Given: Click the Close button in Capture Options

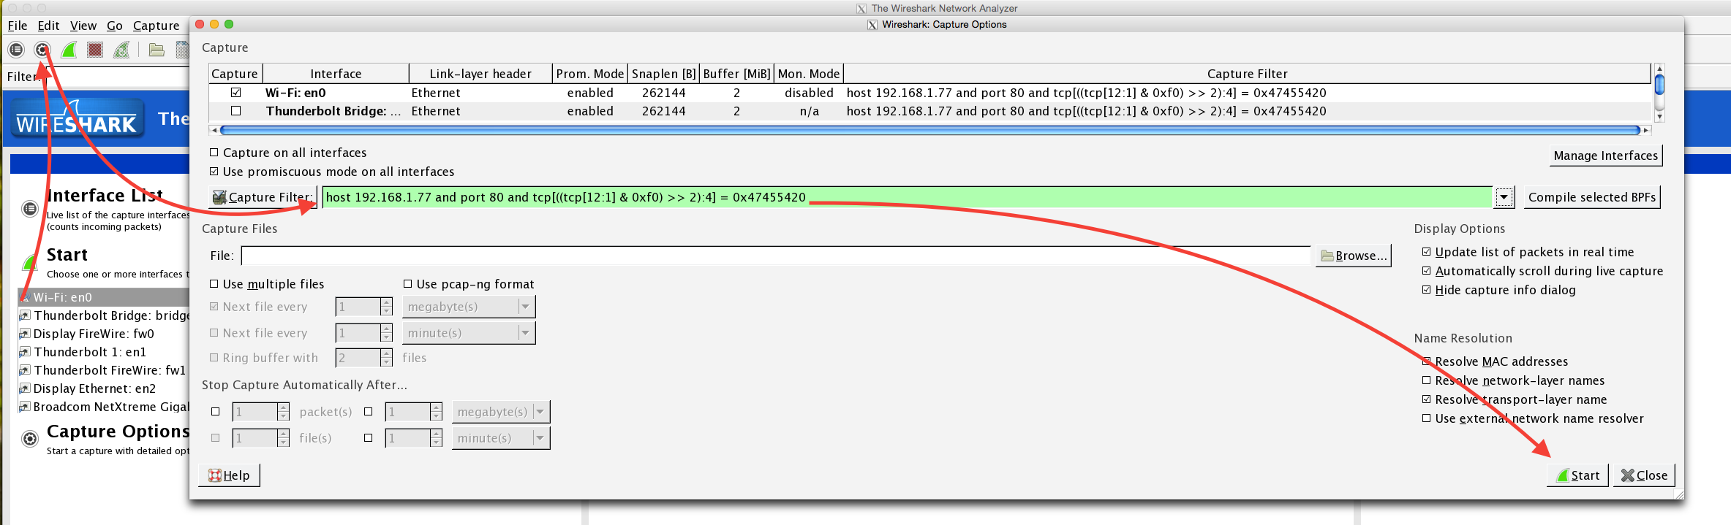Looking at the screenshot, I should 1644,475.
